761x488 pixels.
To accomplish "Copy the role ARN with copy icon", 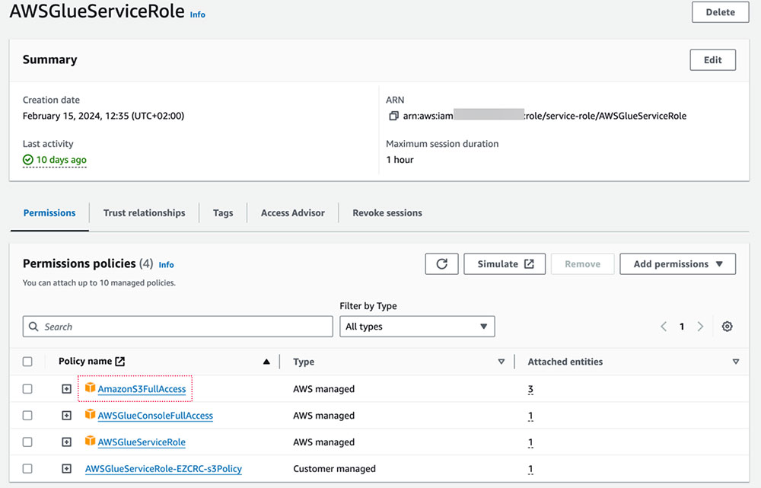I will (x=393, y=116).
